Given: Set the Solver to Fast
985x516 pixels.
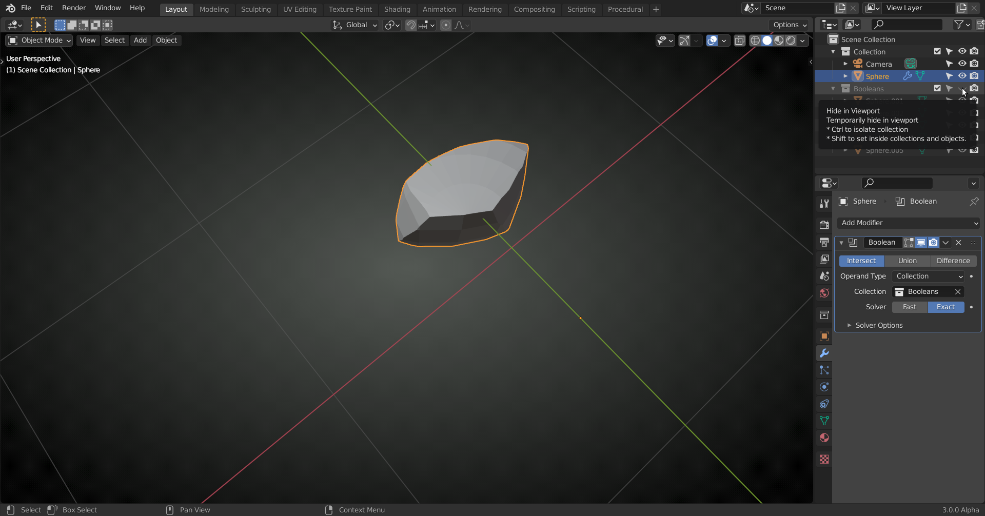Looking at the screenshot, I should (909, 307).
